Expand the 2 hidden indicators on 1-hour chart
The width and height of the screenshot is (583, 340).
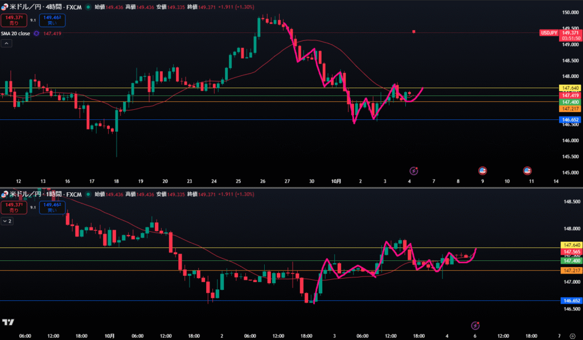click(7, 221)
